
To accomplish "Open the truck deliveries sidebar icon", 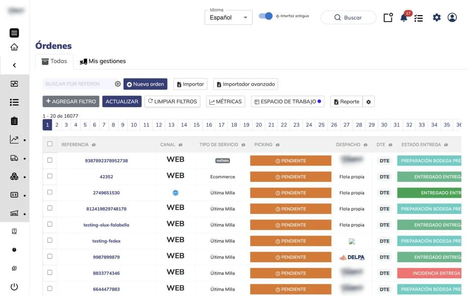I will point(14,158).
